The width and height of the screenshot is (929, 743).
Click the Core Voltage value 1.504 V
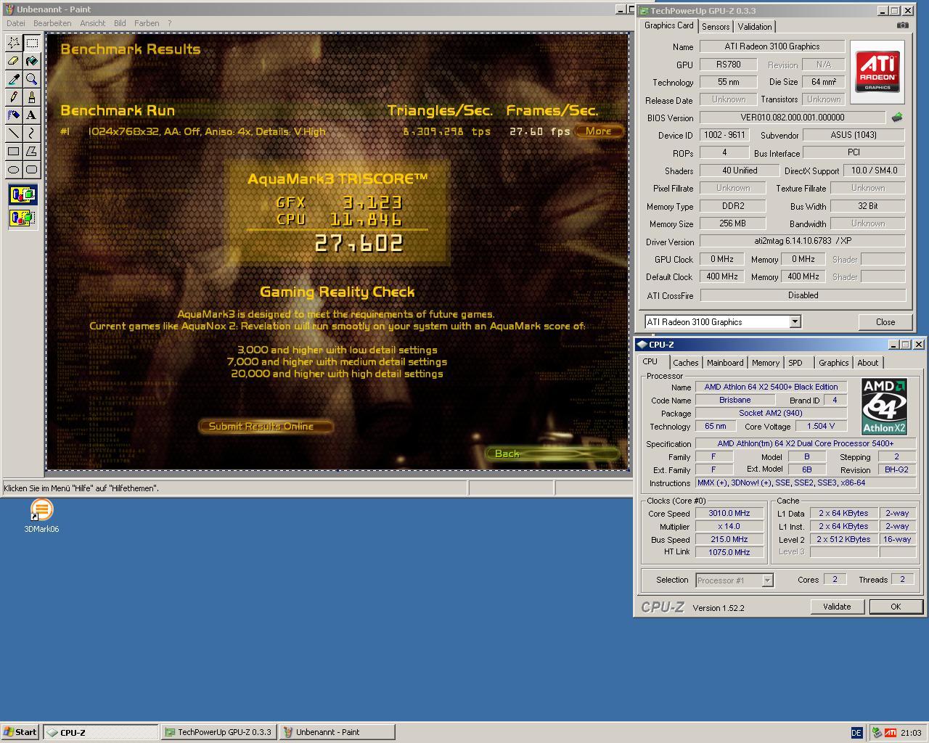tap(821, 426)
